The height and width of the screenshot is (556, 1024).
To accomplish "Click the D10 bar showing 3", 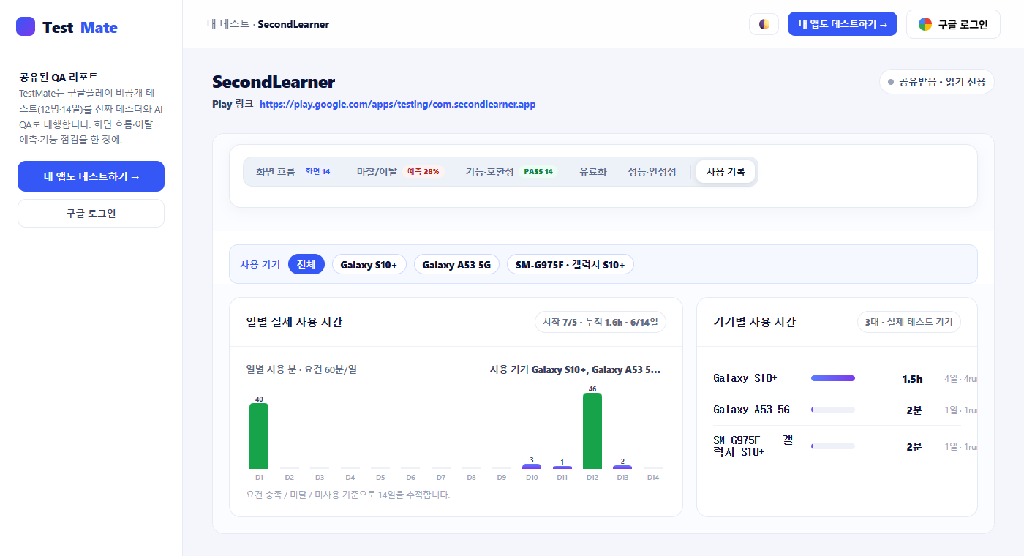I will coord(532,466).
